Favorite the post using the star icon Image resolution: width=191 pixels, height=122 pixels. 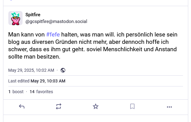click(x=96, y=106)
